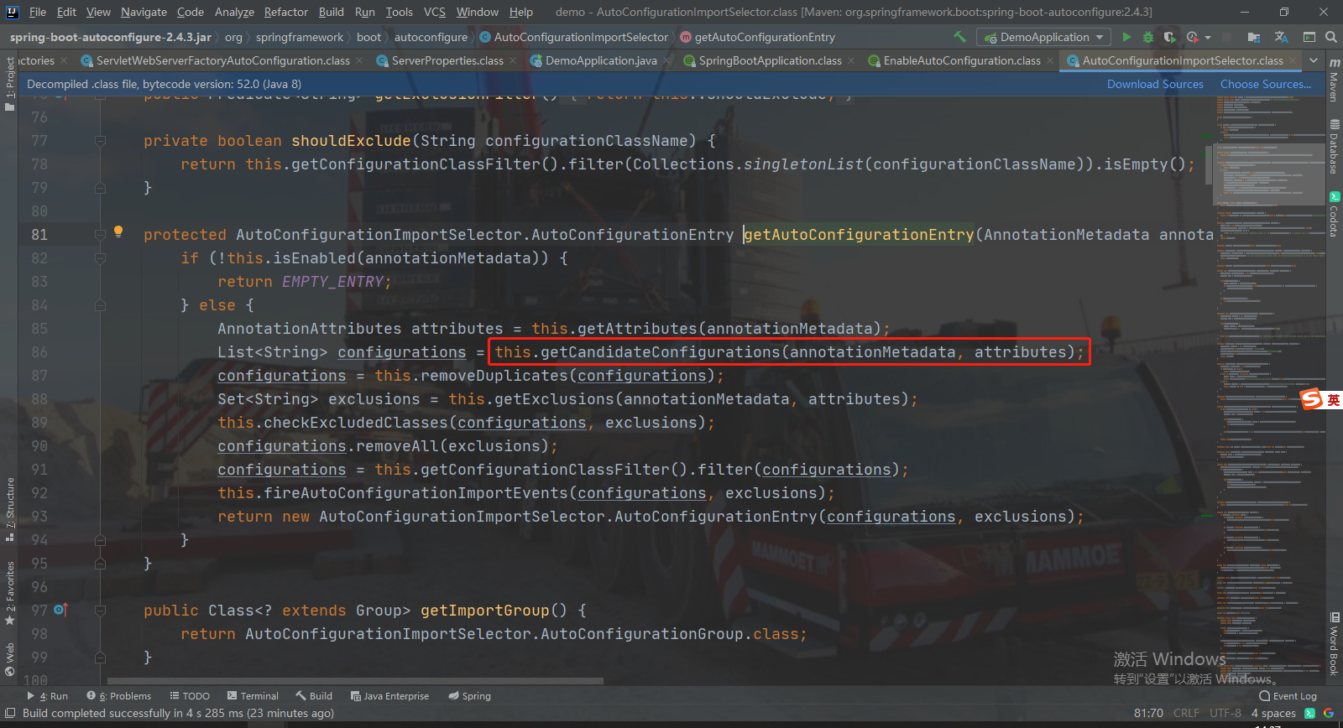Click the Sogou input method S icon
Screen dimensions: 1343x728
click(x=1311, y=400)
